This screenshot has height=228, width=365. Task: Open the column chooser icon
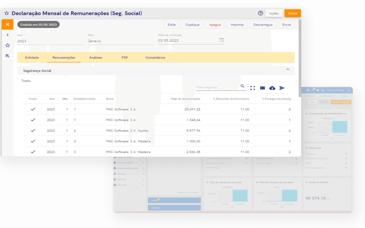click(x=263, y=88)
